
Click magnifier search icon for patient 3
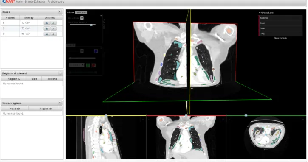coord(54,34)
